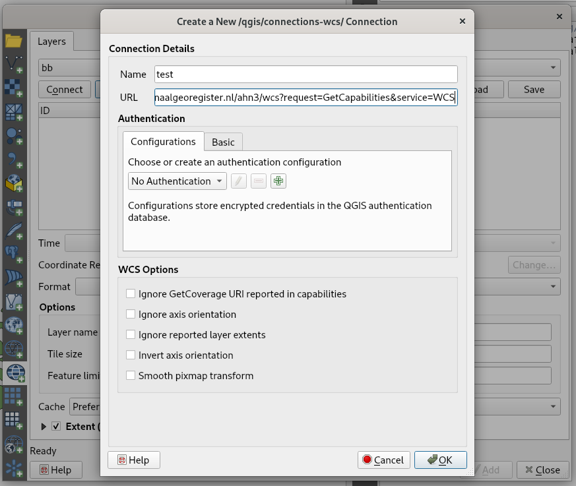The image size is (576, 486).
Task: Select the Vector Tile grid icon
Action: click(x=14, y=421)
